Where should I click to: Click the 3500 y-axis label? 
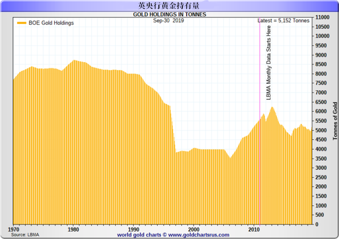pyautogui.click(x=321, y=158)
